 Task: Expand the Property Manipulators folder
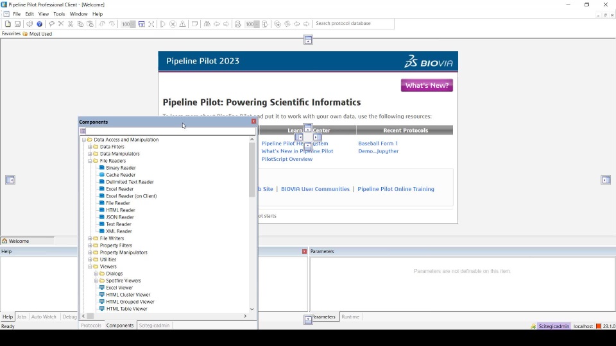(90, 252)
